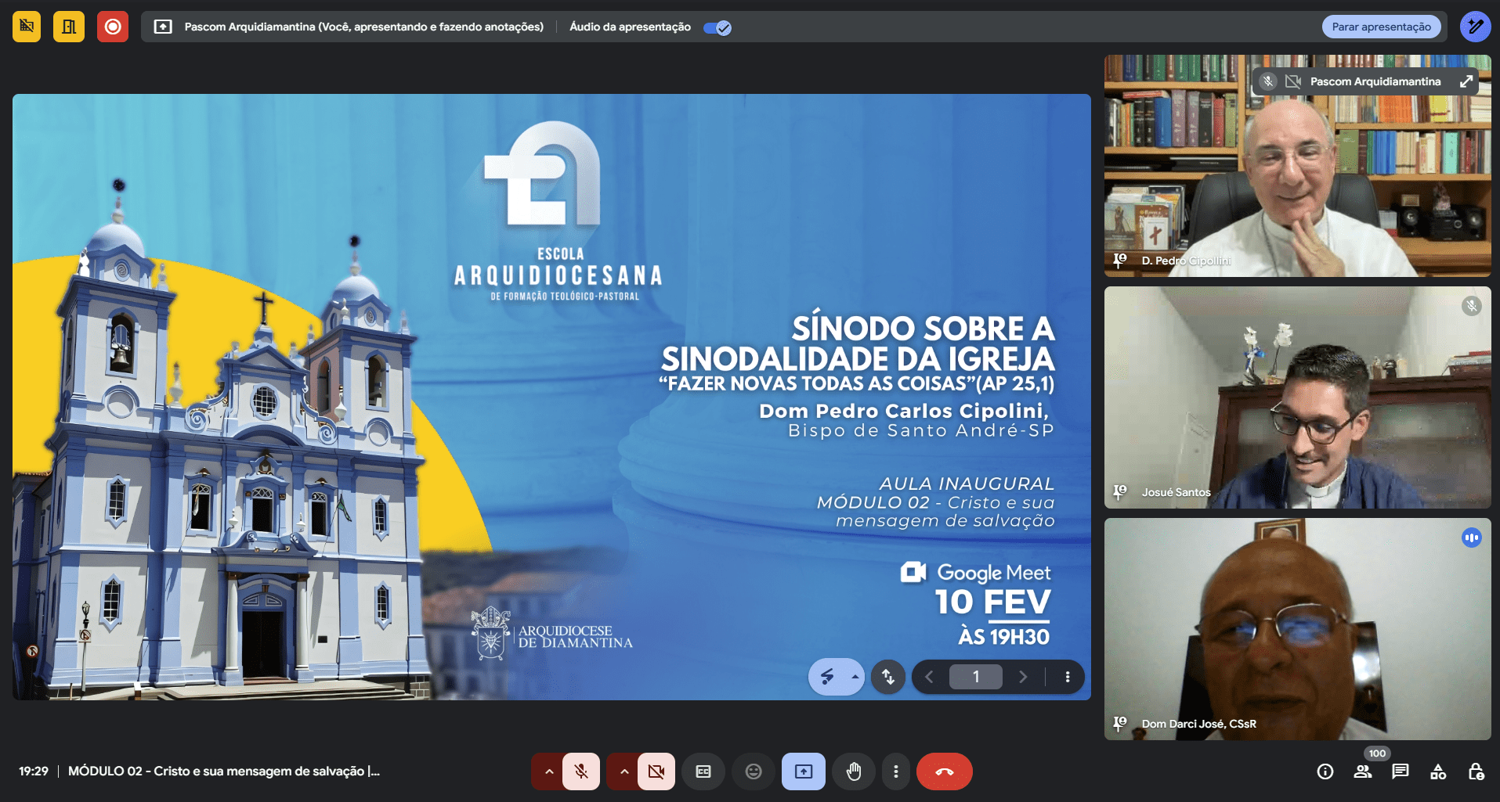Click the pin icon on D. Pedro Cipollini tile
Viewport: 1500px width, 802px height.
tap(1120, 261)
